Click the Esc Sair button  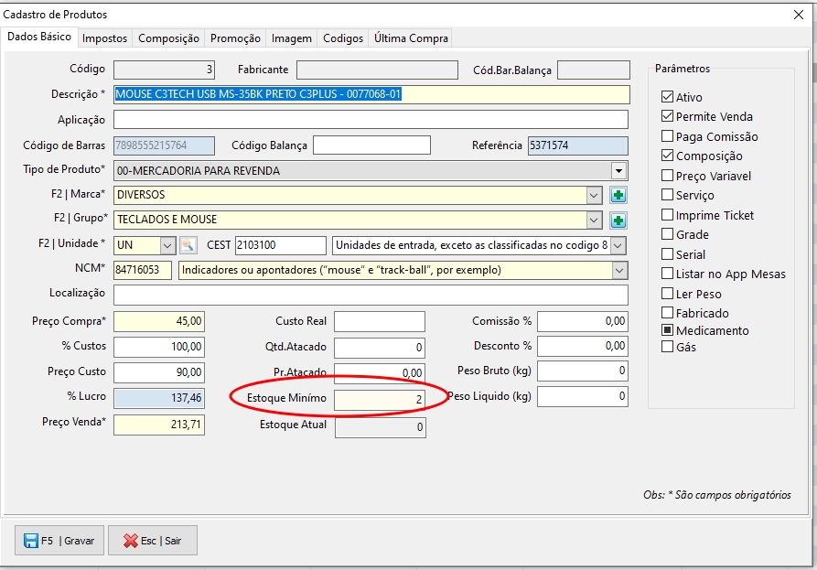(153, 541)
